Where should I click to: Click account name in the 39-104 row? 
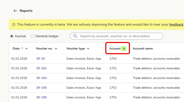[x=156, y=78]
